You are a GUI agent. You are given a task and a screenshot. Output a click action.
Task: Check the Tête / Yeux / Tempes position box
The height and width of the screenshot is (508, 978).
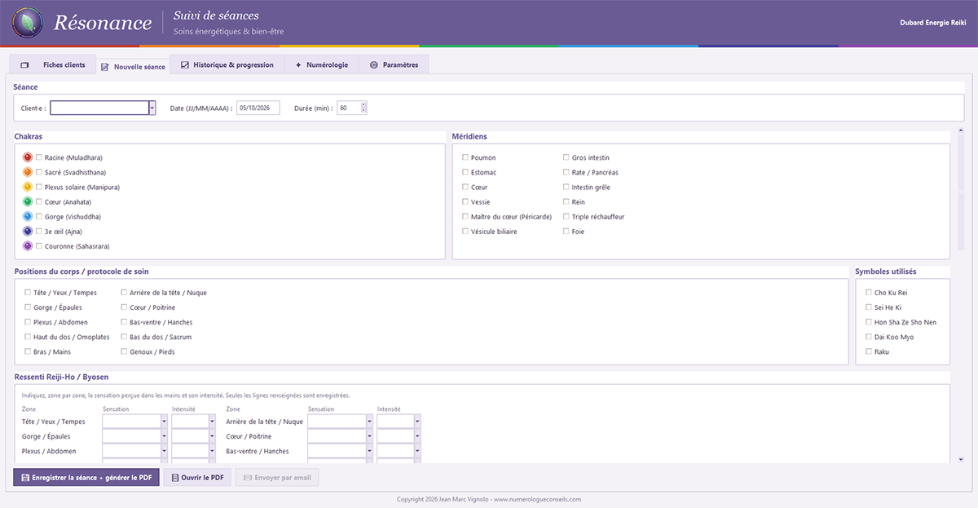pyautogui.click(x=29, y=292)
